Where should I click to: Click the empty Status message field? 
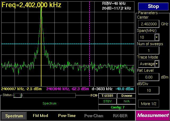pyautogui.click(x=49, y=95)
